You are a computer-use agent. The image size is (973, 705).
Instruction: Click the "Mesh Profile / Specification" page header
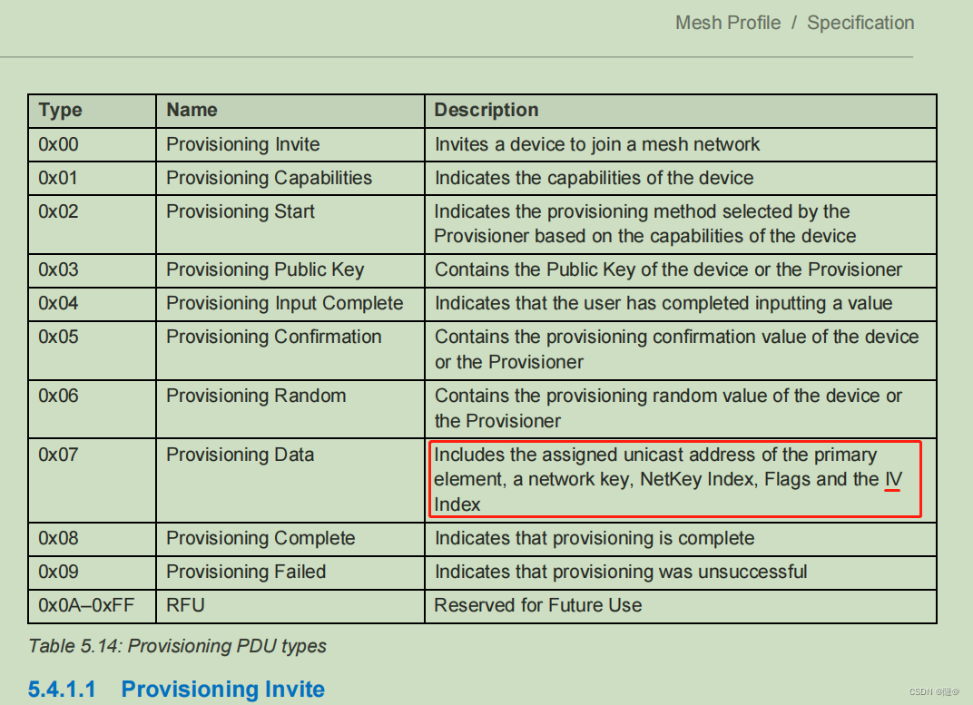tap(794, 23)
